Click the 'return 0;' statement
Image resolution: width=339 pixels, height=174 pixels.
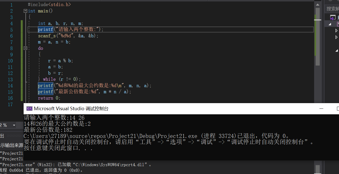coord(49,98)
